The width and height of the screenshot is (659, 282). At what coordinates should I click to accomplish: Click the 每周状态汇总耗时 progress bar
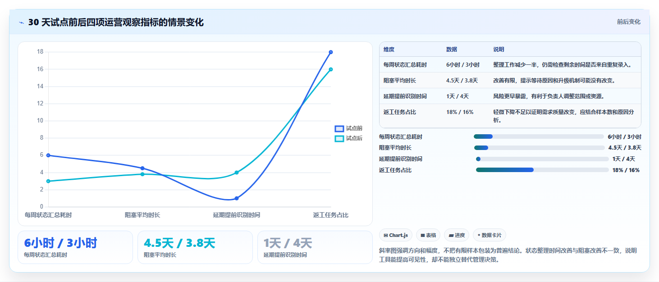[x=539, y=136]
